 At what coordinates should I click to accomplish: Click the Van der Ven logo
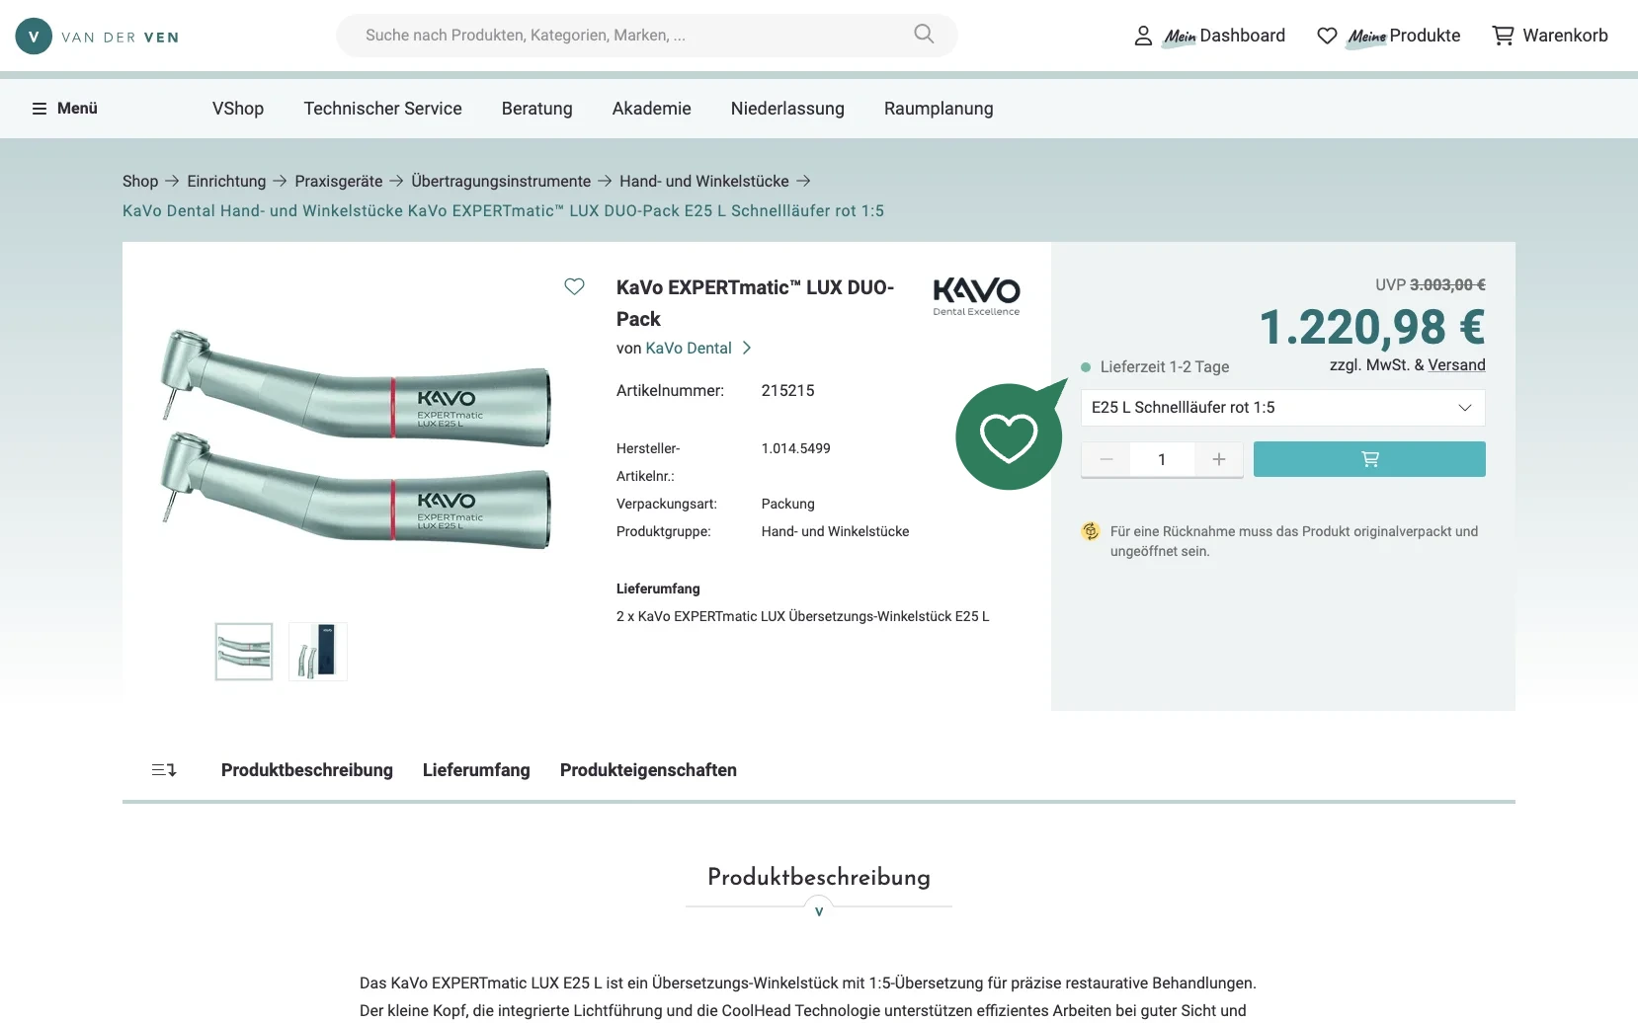[97, 37]
